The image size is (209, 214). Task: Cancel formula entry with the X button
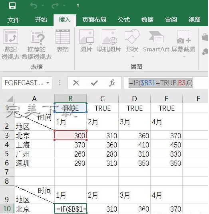pyautogui.click(x=76, y=83)
